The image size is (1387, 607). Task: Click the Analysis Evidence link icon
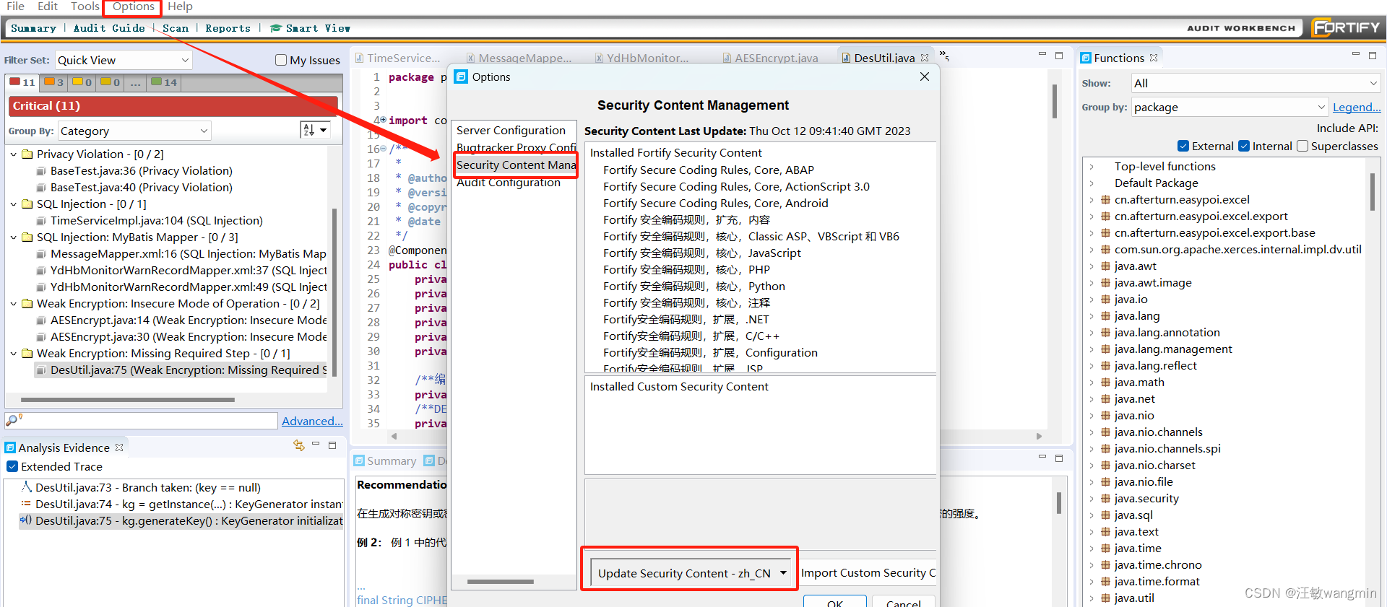click(299, 446)
